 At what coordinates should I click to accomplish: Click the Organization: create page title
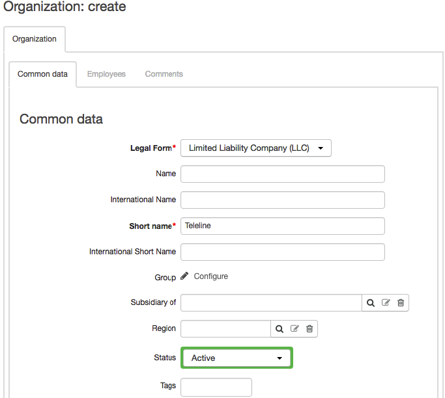(65, 7)
